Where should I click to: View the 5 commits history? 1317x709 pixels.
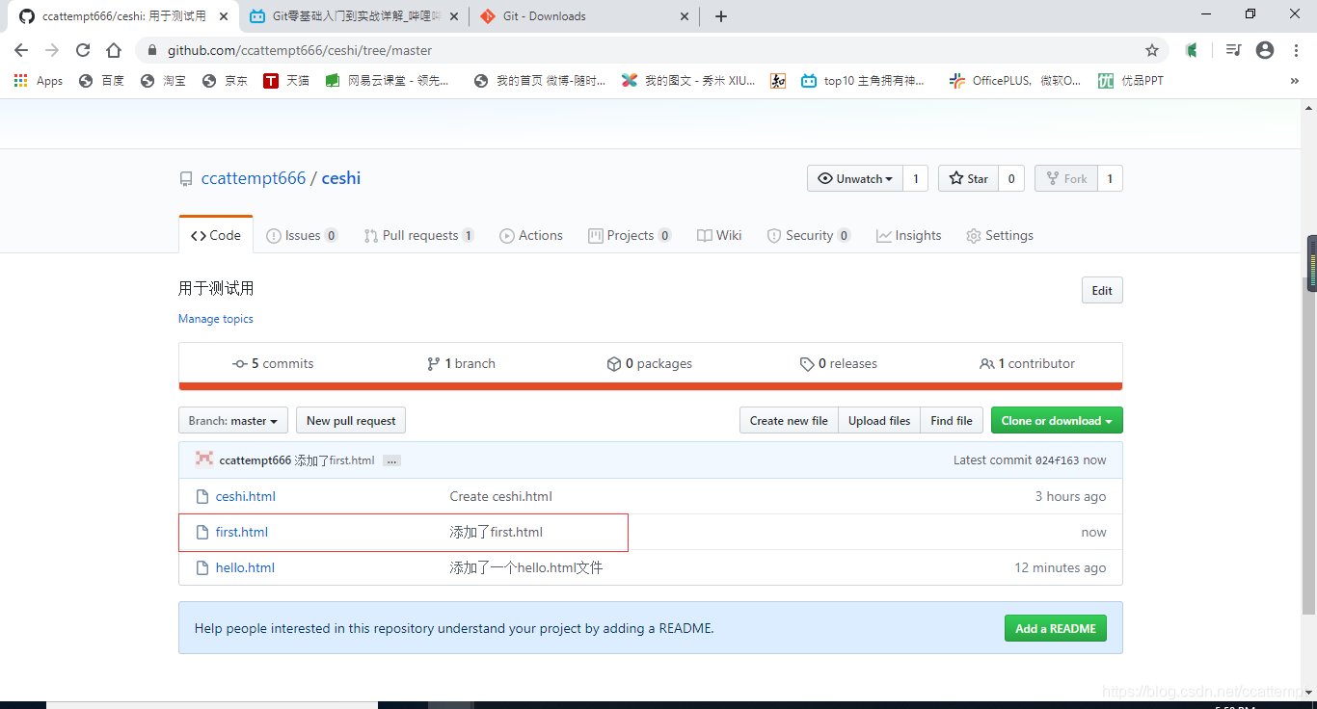click(x=274, y=363)
